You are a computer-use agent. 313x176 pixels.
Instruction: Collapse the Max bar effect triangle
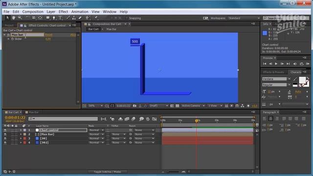4,35
